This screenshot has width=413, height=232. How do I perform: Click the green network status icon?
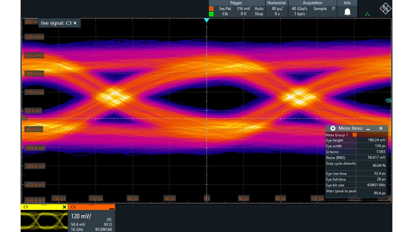pos(367,14)
